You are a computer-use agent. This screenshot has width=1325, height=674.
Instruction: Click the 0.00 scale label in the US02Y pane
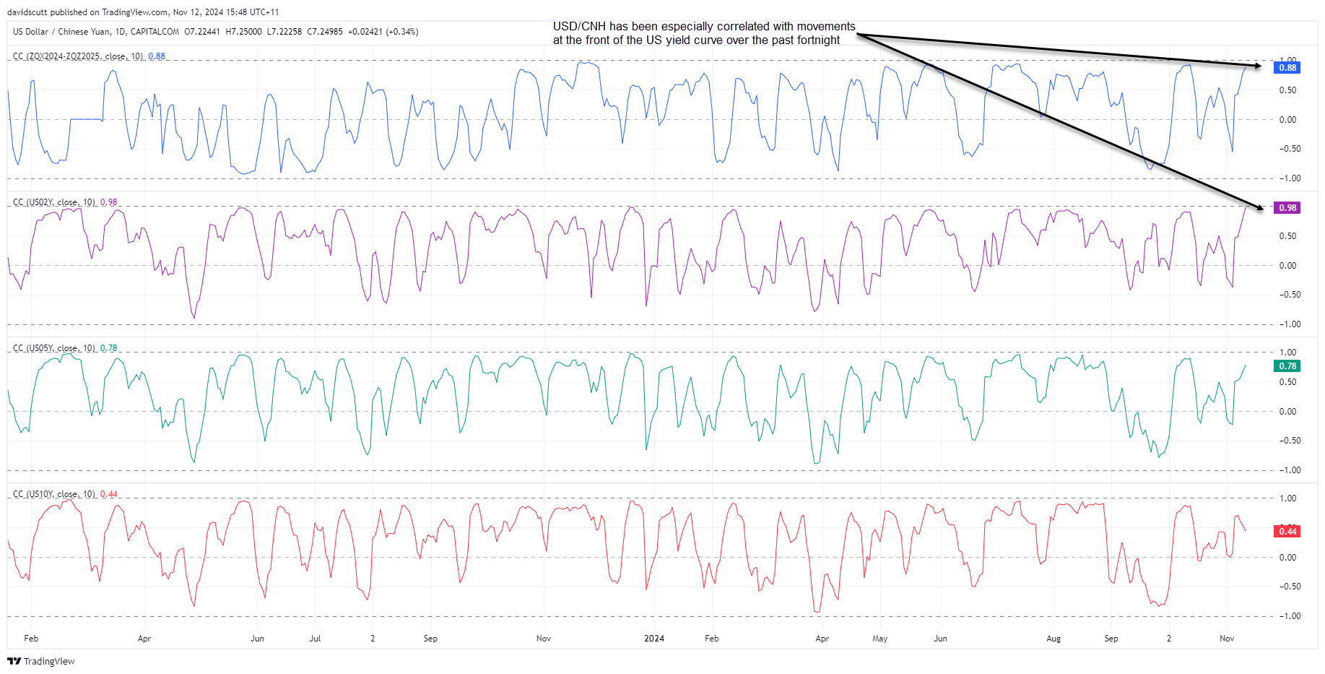[x=1287, y=266]
